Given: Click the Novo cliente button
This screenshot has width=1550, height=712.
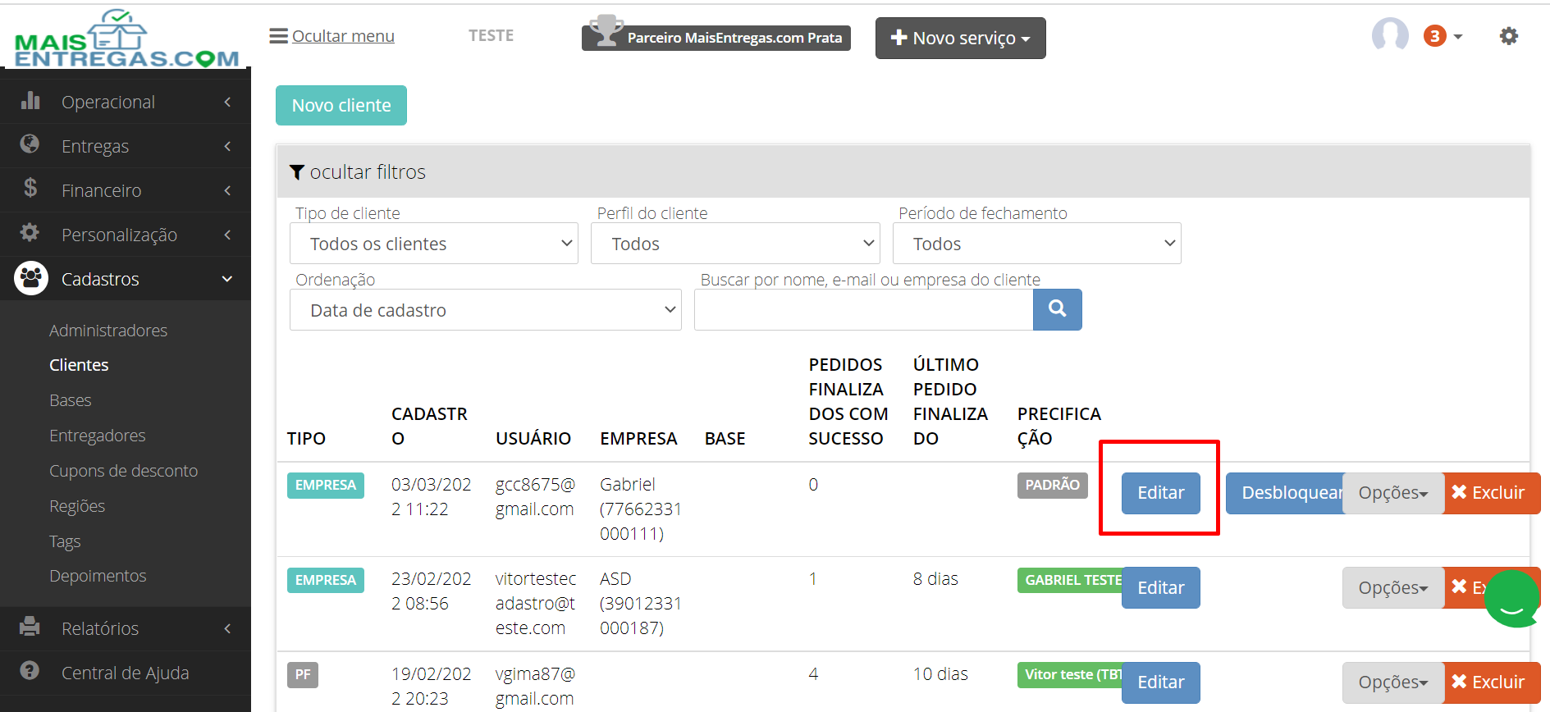Looking at the screenshot, I should (341, 106).
